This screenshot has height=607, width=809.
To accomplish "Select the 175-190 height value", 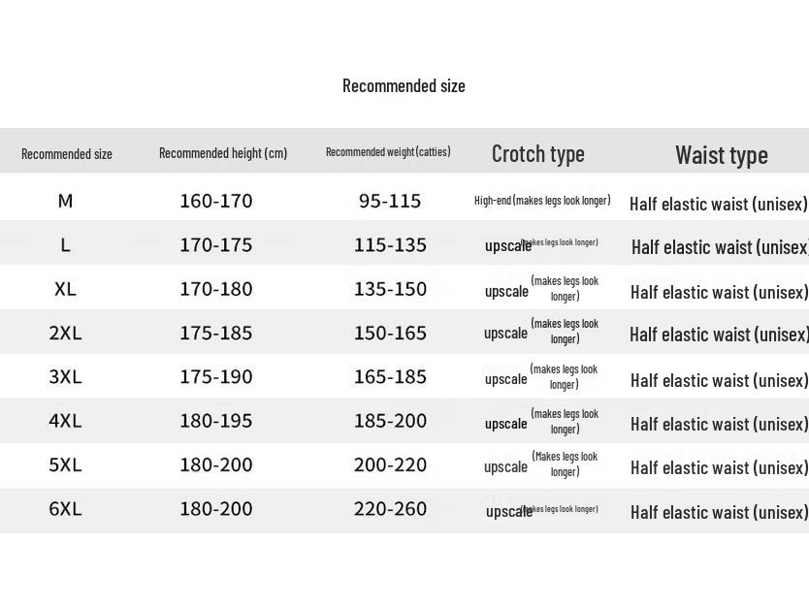I will (x=215, y=376).
